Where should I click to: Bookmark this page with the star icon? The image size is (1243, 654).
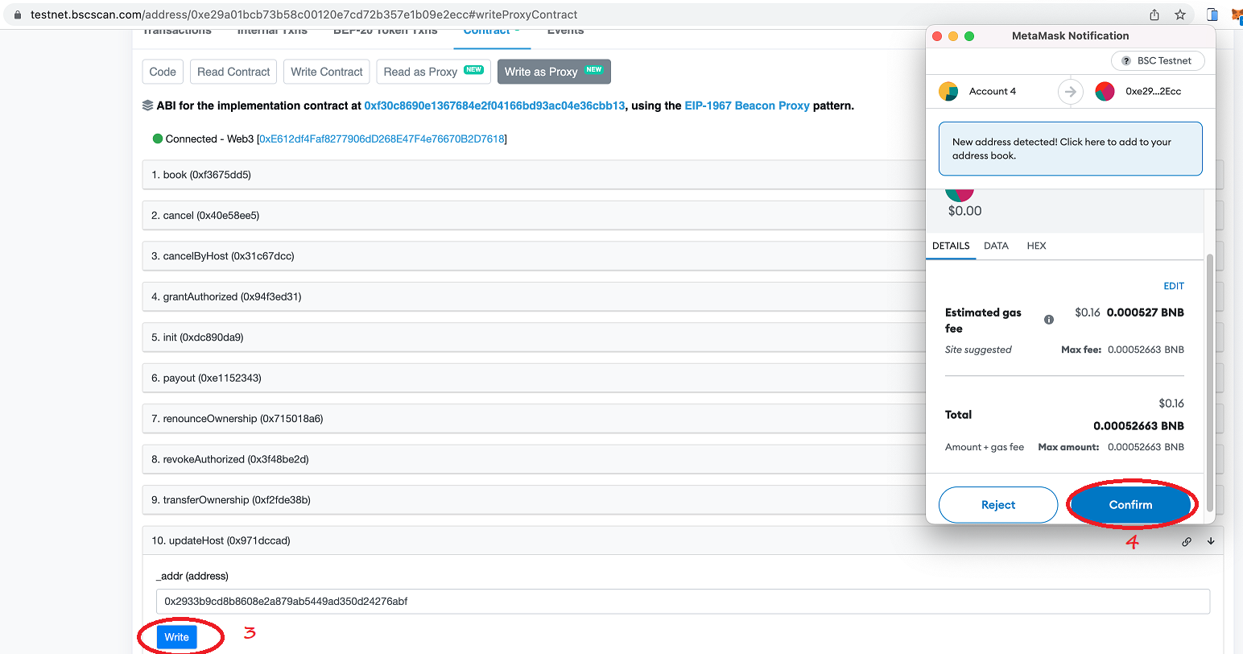click(1180, 14)
